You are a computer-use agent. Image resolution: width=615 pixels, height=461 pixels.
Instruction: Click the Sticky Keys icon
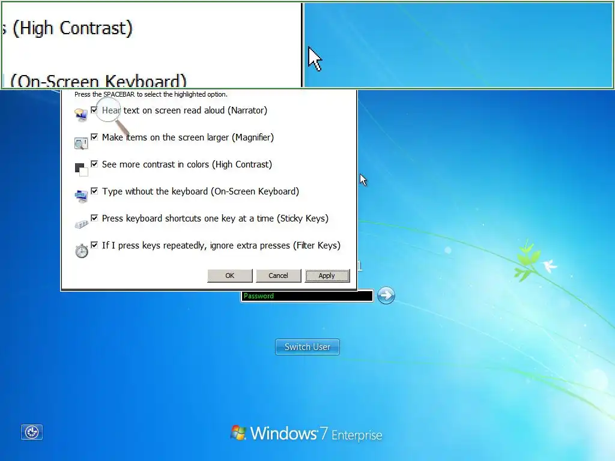coord(81,224)
